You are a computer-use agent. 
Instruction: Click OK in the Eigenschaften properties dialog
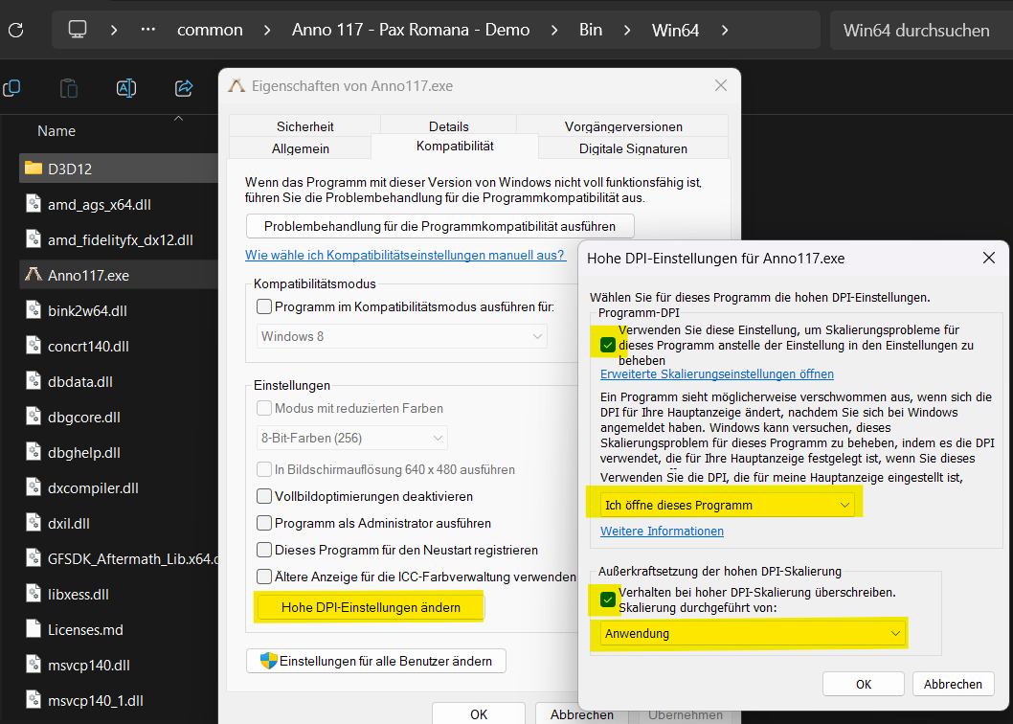coord(479,713)
